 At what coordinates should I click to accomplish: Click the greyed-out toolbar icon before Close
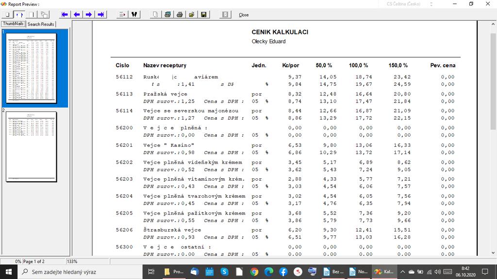click(225, 15)
